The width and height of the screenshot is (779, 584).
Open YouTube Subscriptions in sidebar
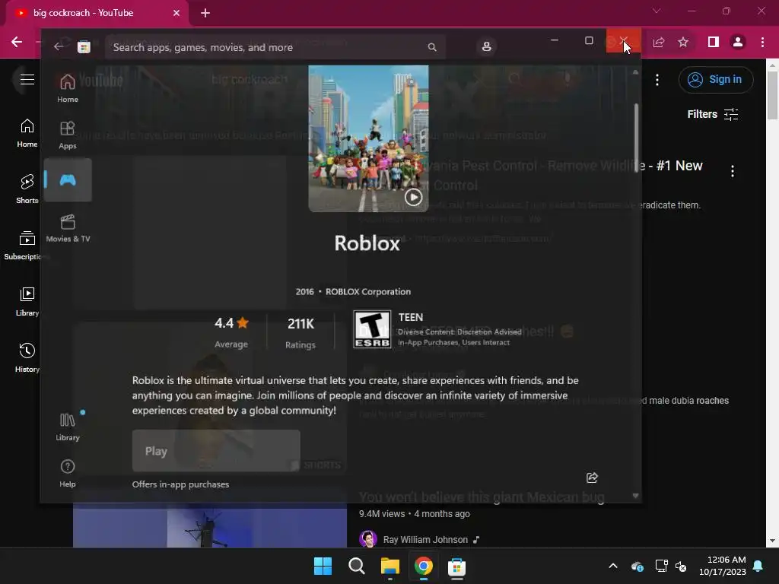[25, 246]
